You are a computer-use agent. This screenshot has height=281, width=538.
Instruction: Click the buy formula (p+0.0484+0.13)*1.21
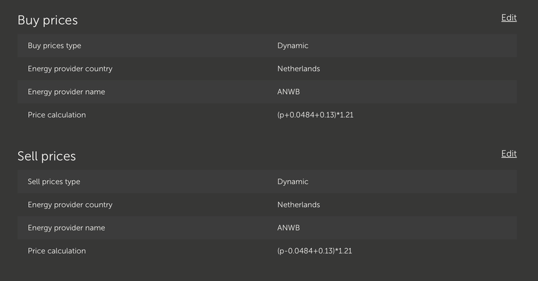point(315,115)
